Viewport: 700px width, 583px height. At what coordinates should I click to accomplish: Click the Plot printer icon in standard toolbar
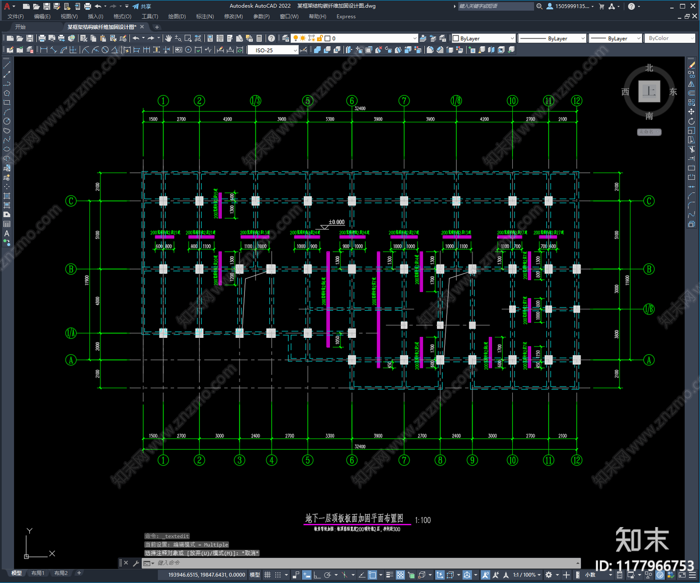pyautogui.click(x=42, y=38)
